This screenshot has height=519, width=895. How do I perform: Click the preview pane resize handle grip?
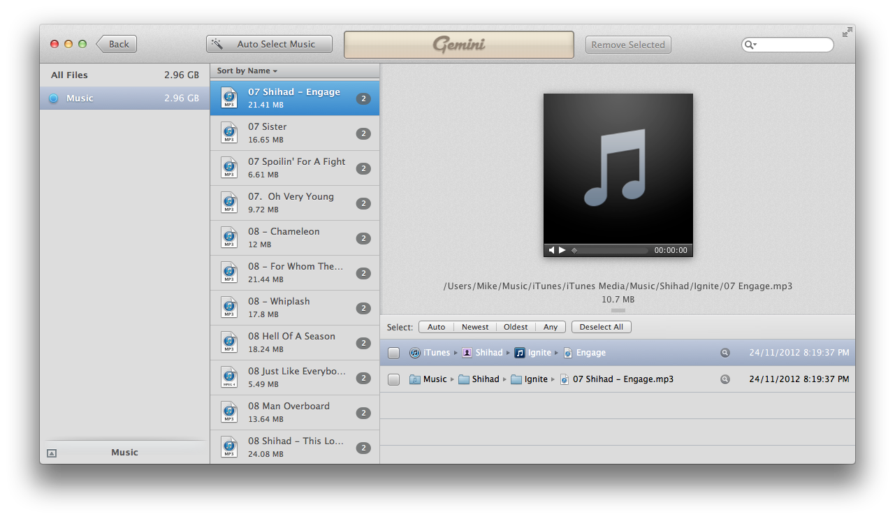point(618,310)
